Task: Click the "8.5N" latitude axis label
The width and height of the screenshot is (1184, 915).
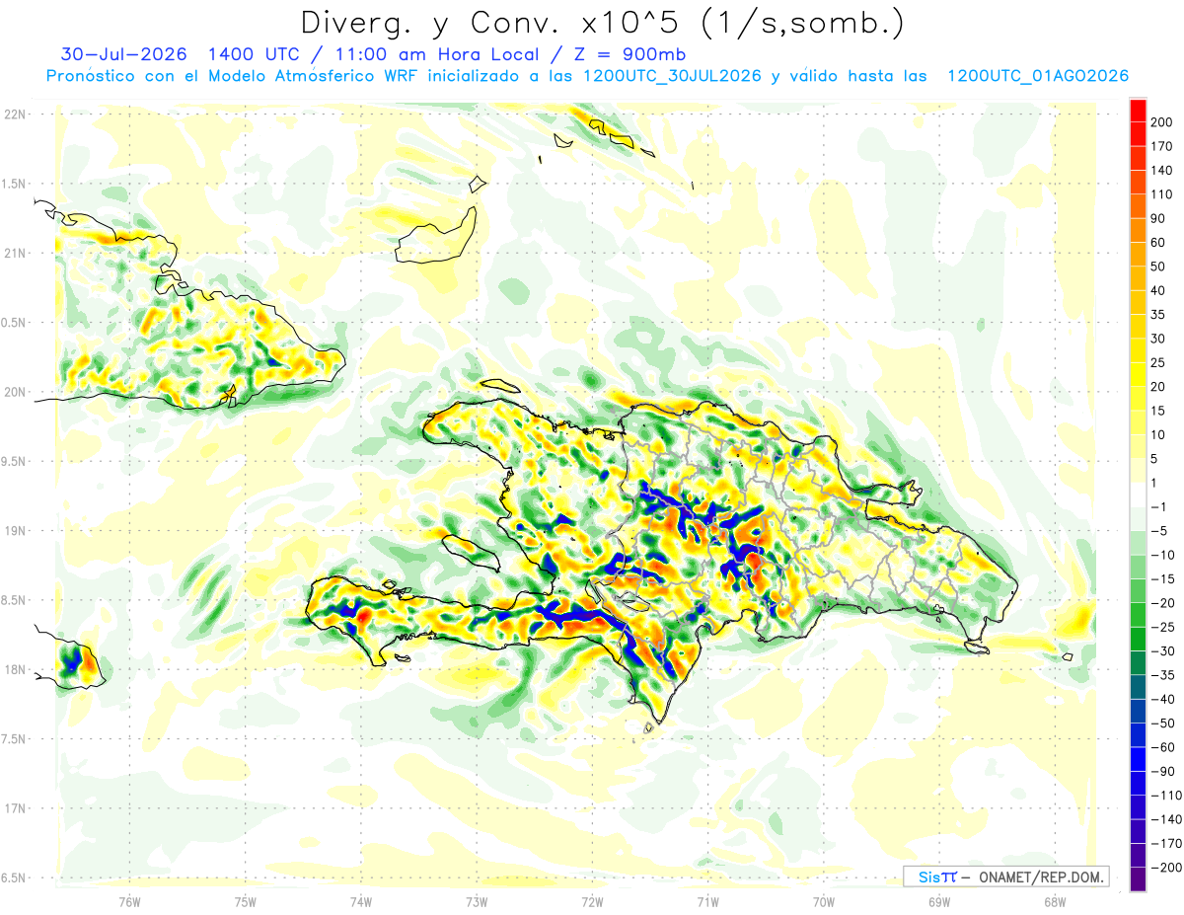Action: coord(15,600)
